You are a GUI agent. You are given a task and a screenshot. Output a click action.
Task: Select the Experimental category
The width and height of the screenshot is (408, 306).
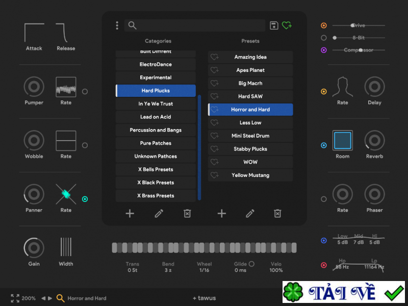(x=156, y=78)
